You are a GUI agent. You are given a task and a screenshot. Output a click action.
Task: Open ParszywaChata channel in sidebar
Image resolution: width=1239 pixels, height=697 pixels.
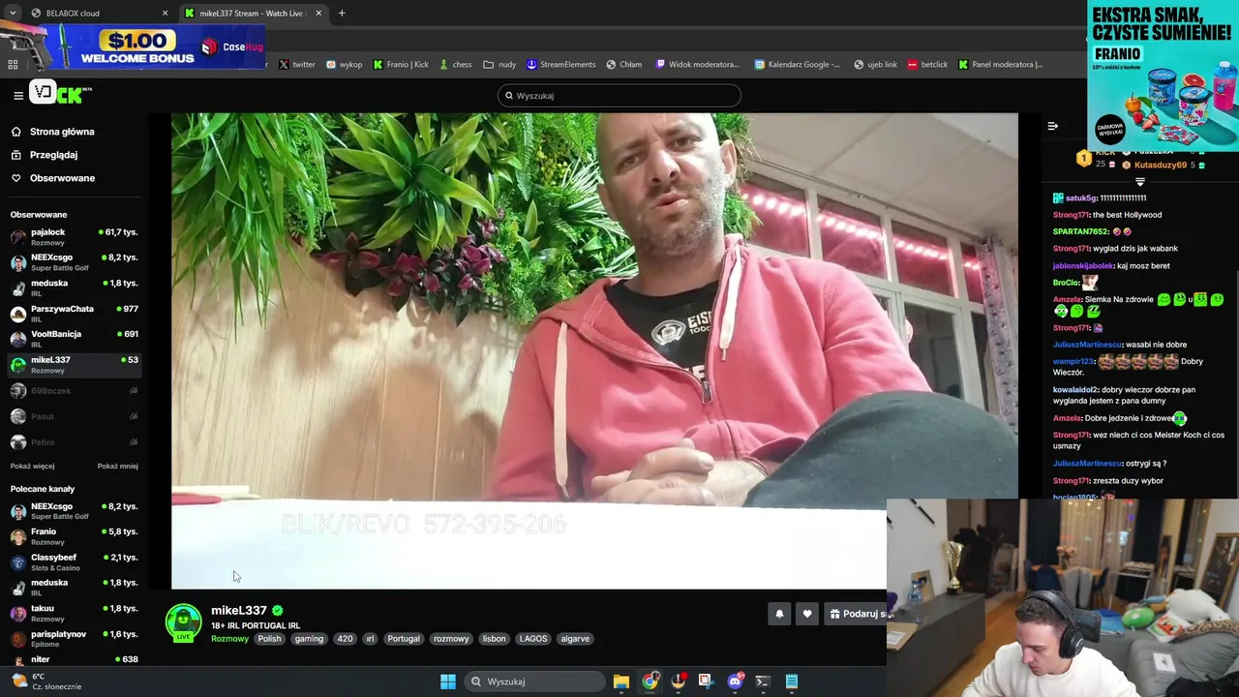(x=74, y=314)
